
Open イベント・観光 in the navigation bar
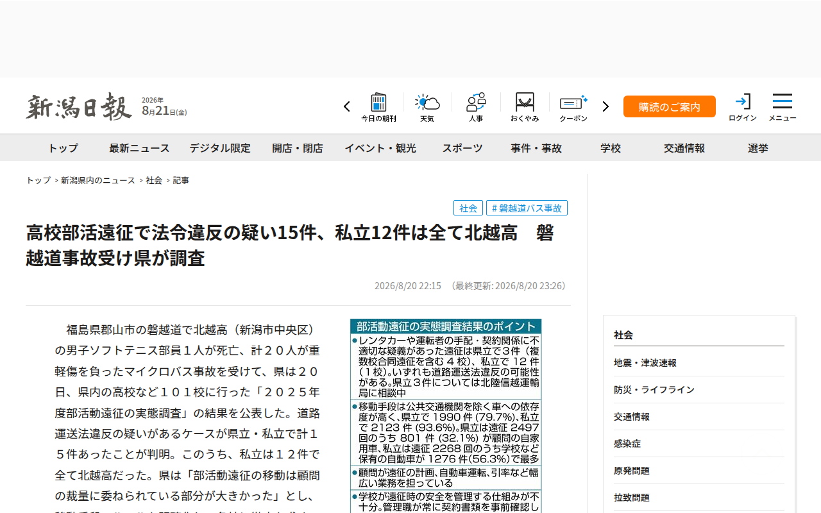coord(380,148)
